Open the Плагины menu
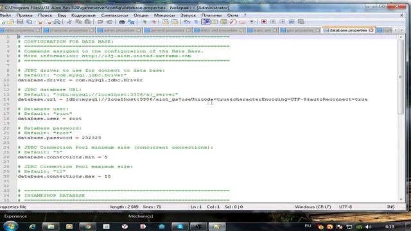411x231 pixels. 211,15
